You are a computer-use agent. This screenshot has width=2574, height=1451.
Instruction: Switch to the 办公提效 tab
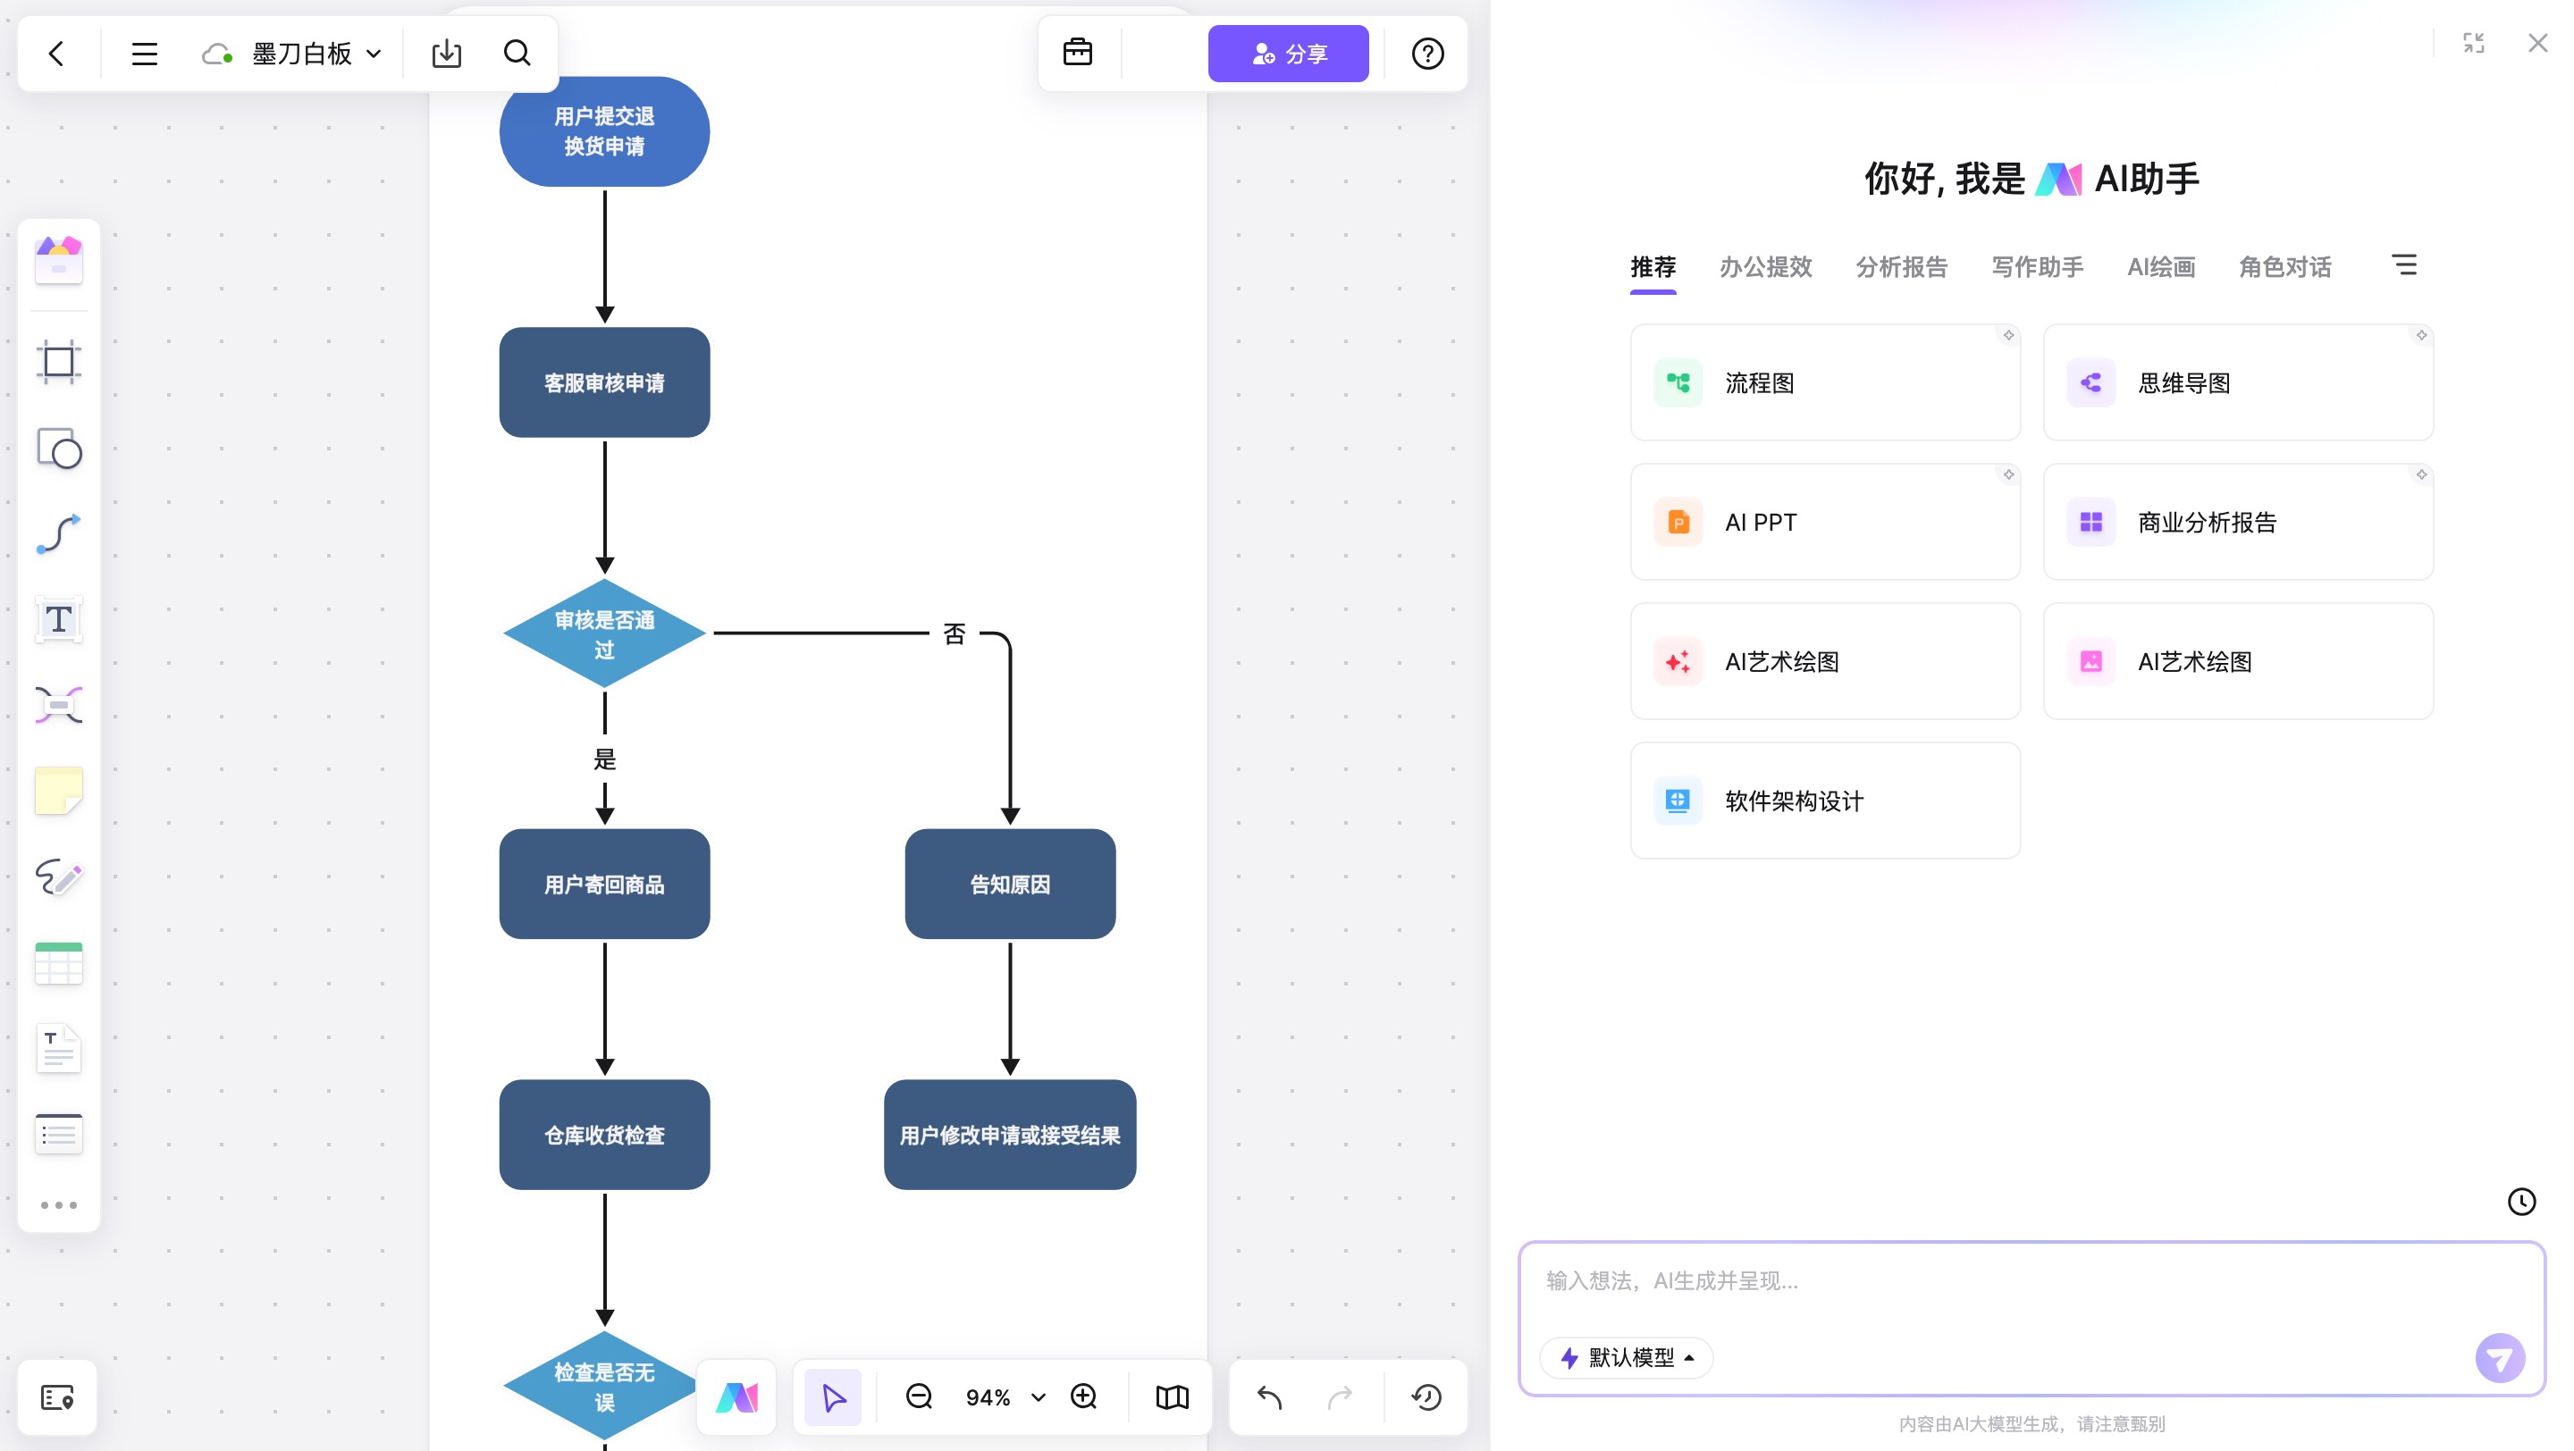(1764, 266)
